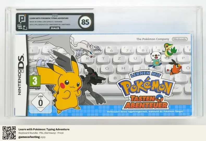Click the B key on the pictured keyboard
206x141 pixels.
click(x=115, y=79)
